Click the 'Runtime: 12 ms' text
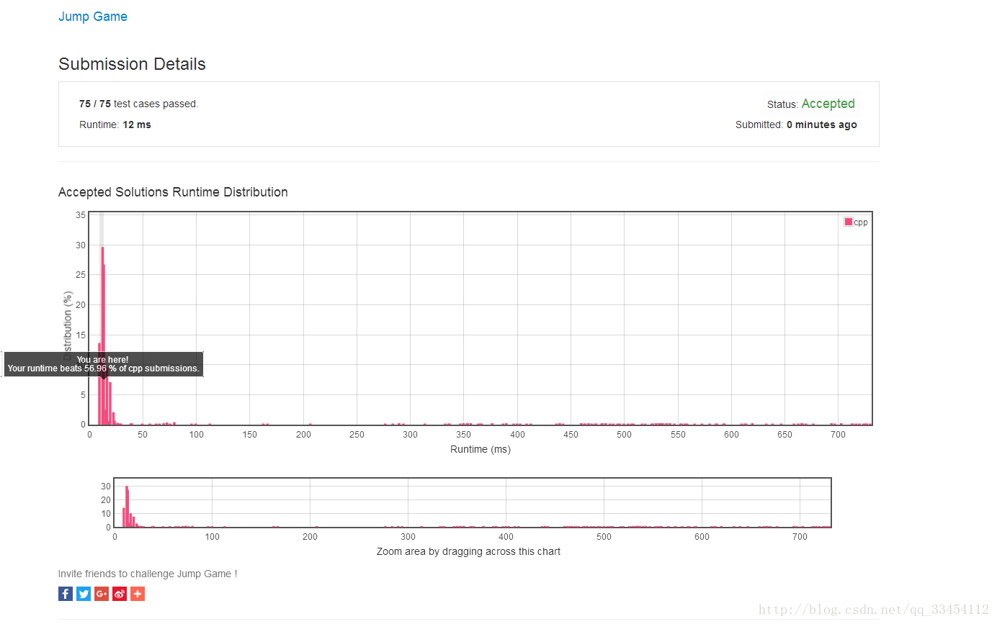Viewport: 997px width, 624px height. pyautogui.click(x=115, y=125)
